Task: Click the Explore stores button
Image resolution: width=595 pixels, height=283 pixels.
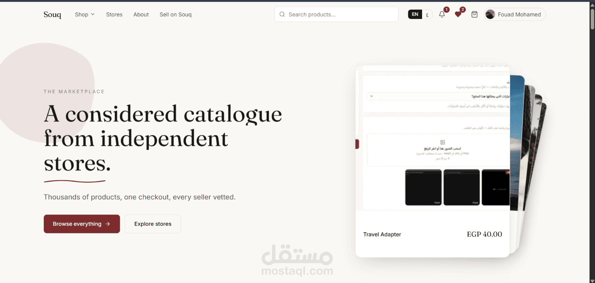Action: pos(153,224)
